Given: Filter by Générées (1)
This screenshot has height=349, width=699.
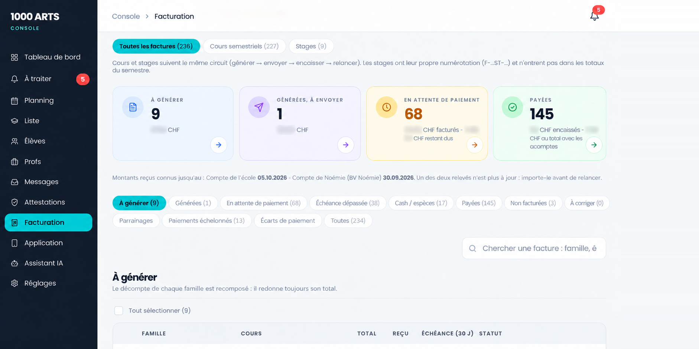Looking at the screenshot, I should (x=193, y=203).
